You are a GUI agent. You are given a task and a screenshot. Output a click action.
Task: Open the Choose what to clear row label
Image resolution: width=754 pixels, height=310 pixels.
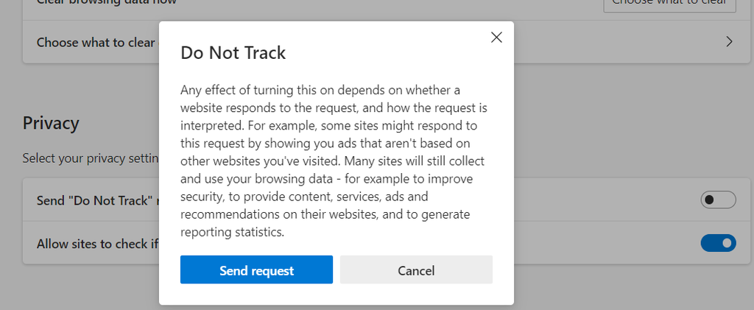click(x=96, y=42)
